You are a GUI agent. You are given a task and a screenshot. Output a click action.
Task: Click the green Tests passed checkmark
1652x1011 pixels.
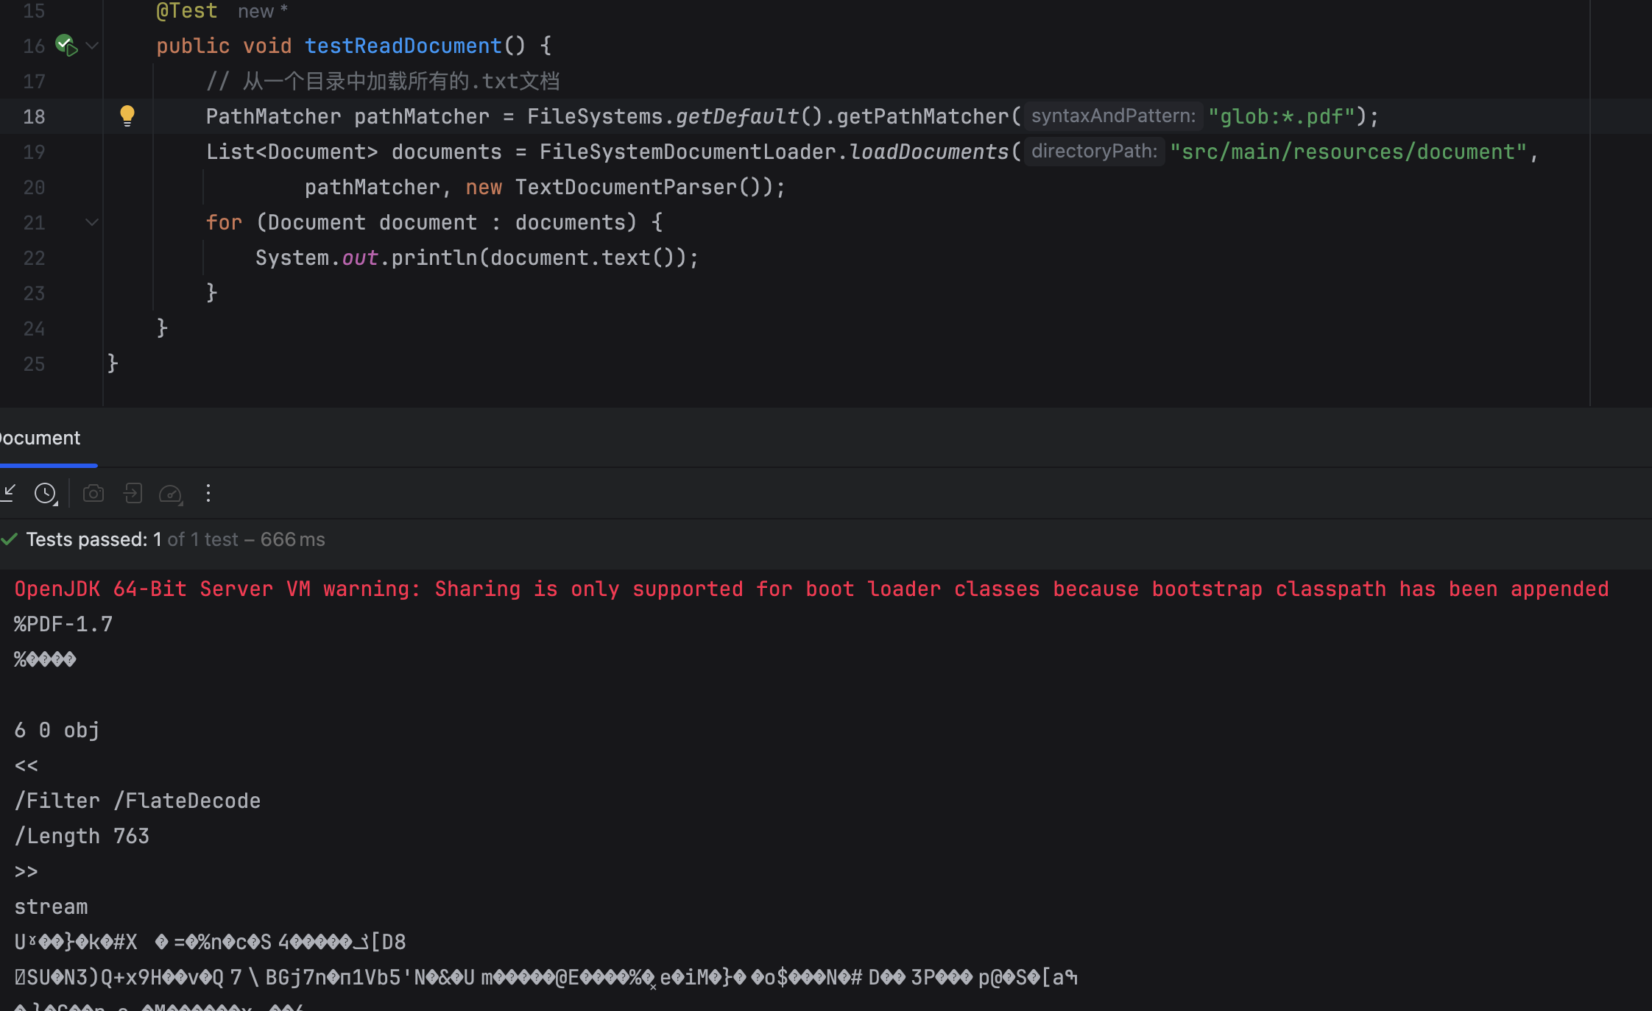click(x=9, y=539)
